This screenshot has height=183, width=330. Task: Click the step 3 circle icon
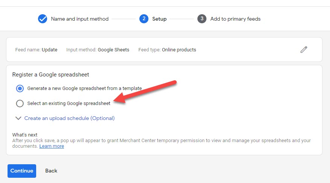click(x=202, y=19)
